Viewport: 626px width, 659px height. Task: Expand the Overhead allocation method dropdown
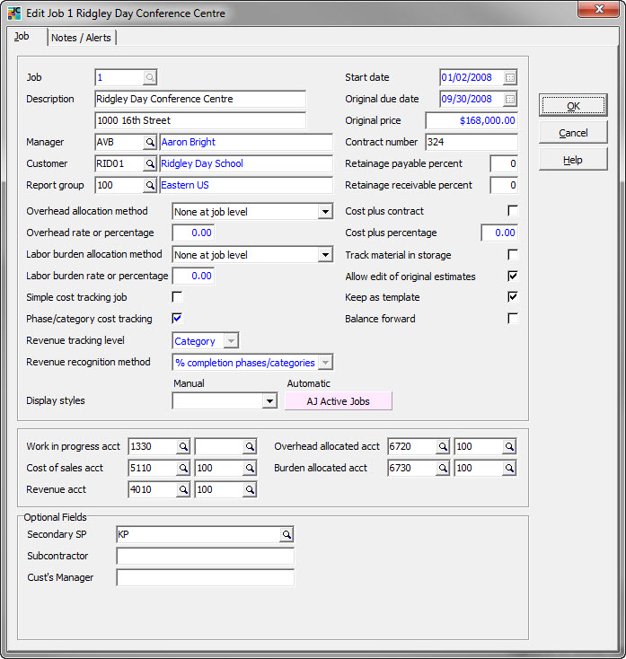tap(325, 212)
